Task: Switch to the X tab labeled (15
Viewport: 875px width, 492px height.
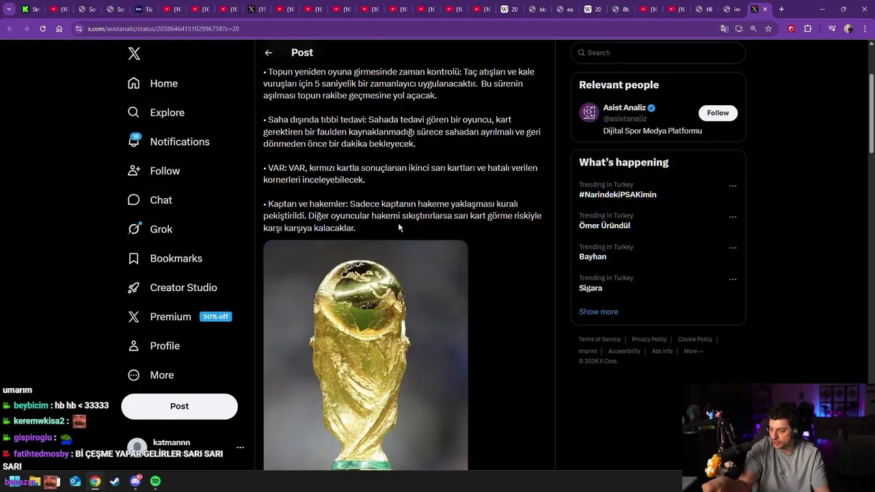Action: coord(257,9)
